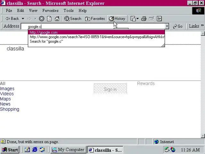Choose Search for "google.c" suggestion
Viewport: 205px width, 154px height.
[96, 41]
